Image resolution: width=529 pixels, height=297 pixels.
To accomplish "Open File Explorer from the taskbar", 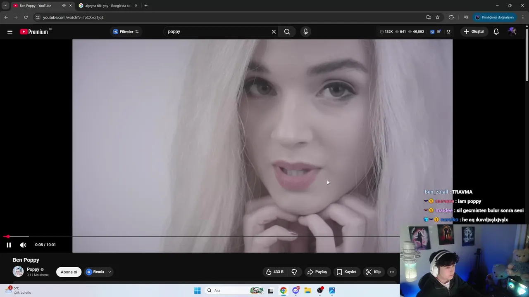I will tap(307, 290).
